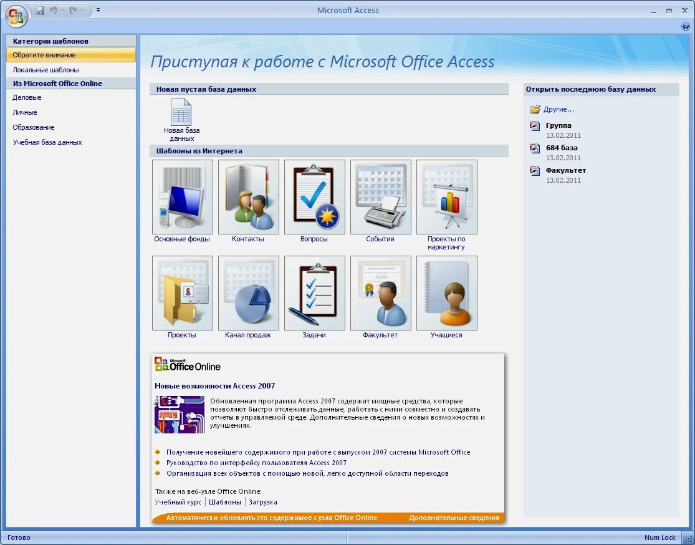695x545 pixels.
Task: Click the Access file icon beside Группа
Action: [x=535, y=126]
